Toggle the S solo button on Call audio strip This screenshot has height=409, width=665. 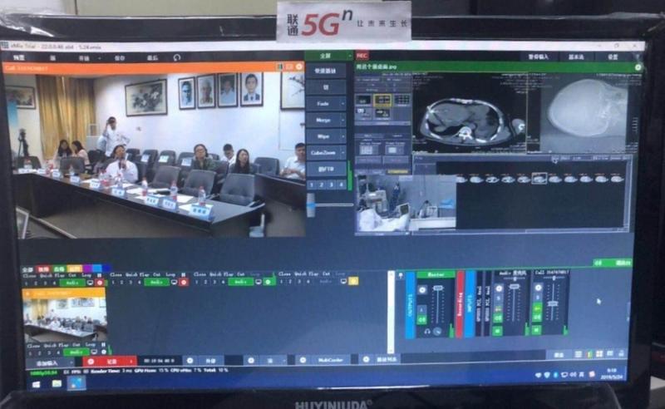tap(538, 298)
